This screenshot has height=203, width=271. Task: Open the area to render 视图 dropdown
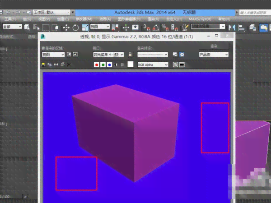(53, 55)
